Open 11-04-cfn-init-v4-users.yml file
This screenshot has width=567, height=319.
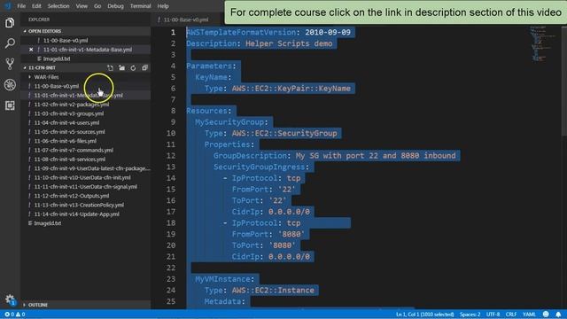click(66, 122)
